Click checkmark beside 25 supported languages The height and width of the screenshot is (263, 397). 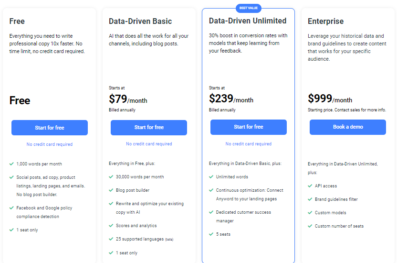pos(111,239)
